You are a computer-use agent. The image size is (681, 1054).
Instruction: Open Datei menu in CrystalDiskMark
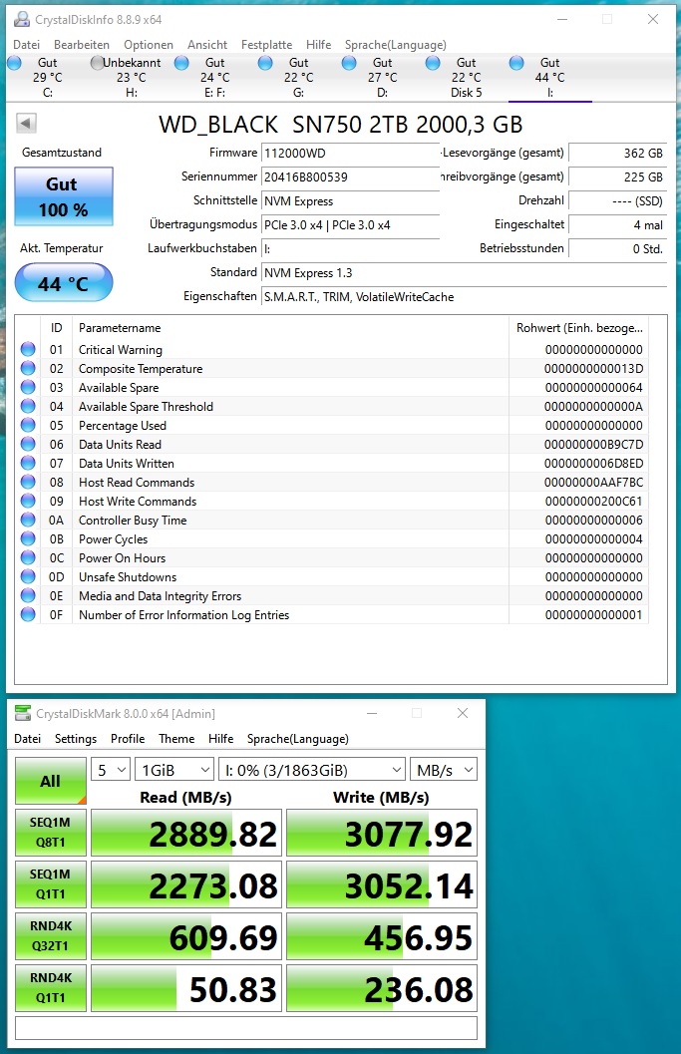28,738
